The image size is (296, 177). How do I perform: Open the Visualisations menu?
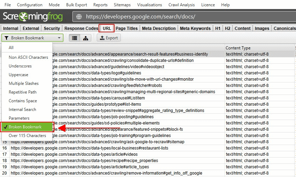point(149,5)
